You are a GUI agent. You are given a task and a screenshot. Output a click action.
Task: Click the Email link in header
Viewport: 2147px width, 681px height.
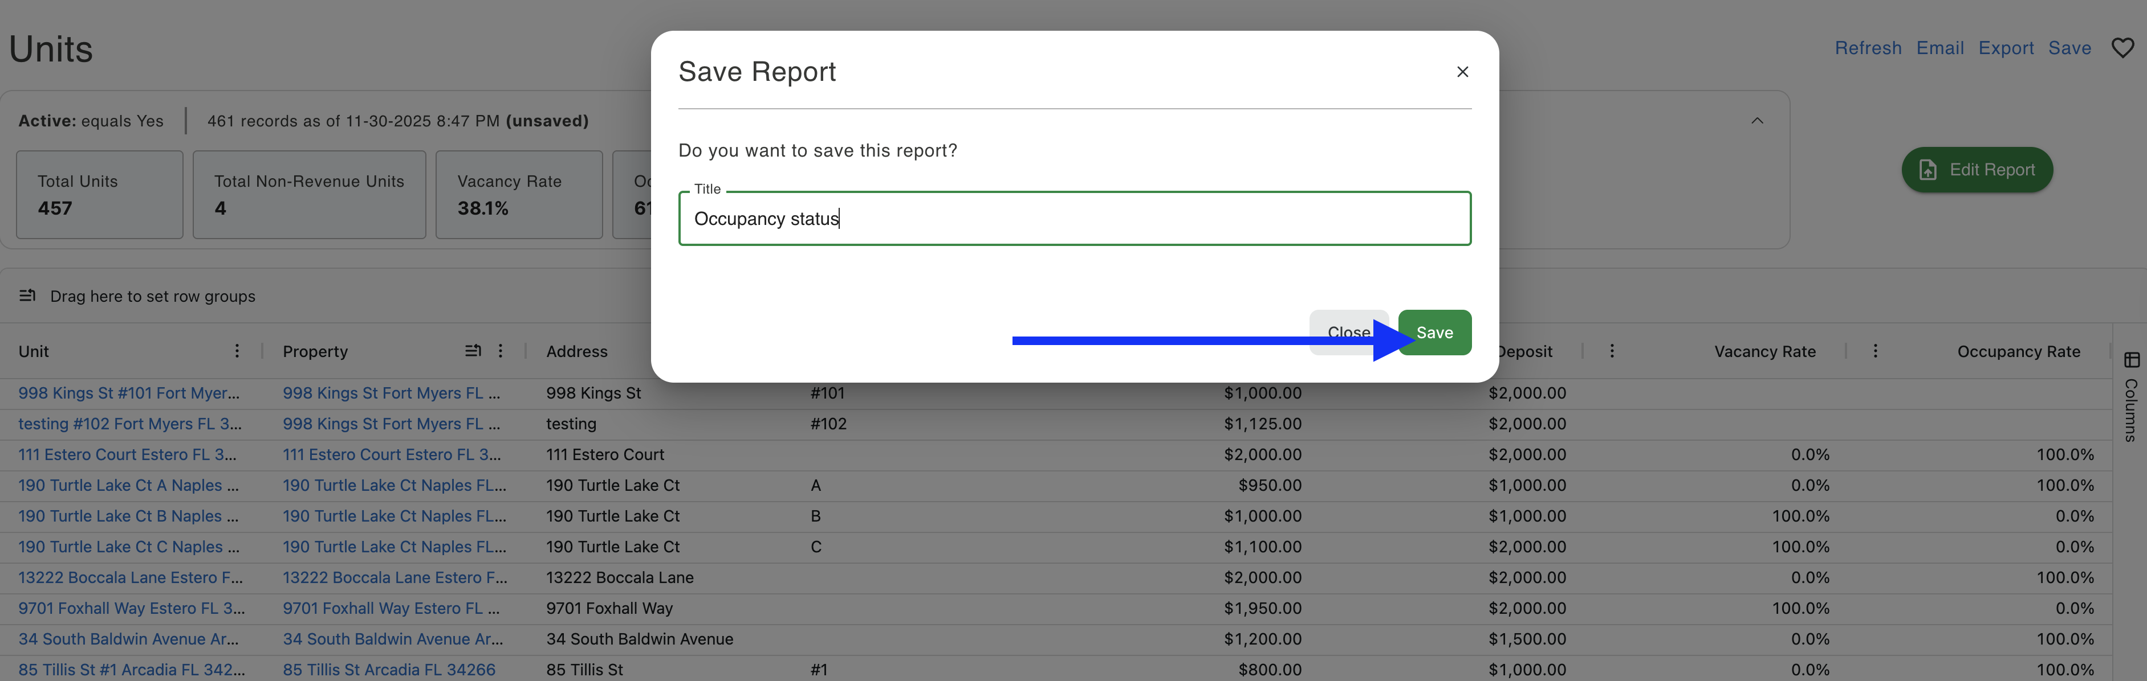[x=1939, y=48]
